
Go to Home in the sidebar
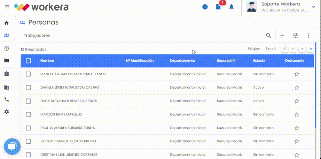click(7, 23)
